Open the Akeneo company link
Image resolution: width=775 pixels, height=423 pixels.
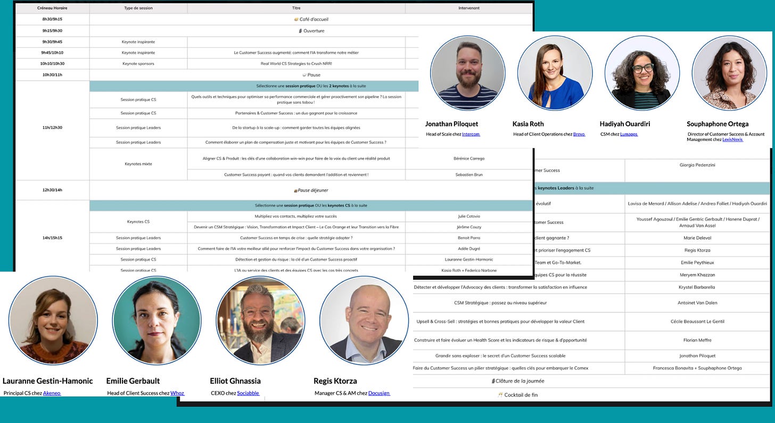pos(52,393)
